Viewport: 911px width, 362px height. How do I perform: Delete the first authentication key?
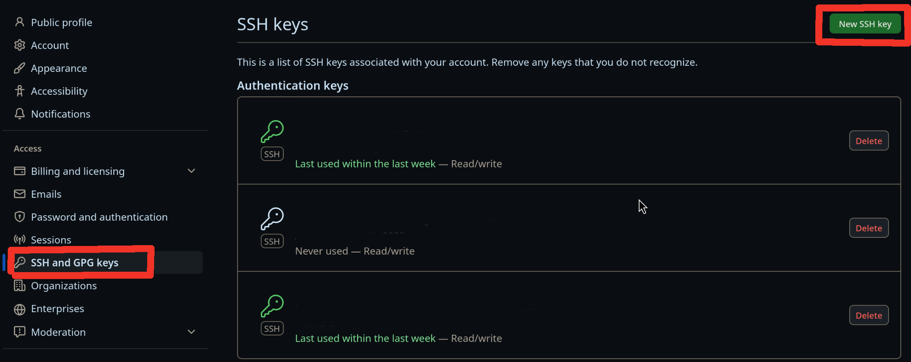868,141
